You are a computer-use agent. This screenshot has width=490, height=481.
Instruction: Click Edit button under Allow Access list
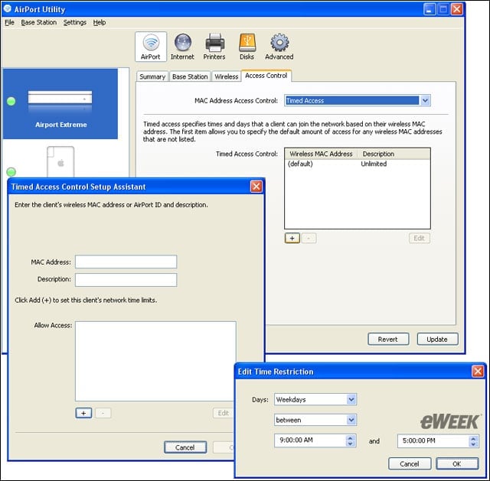coord(223,413)
